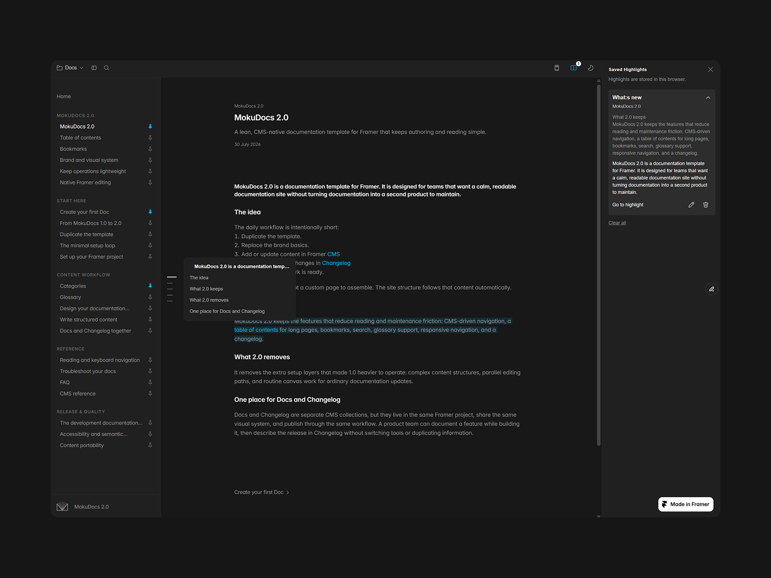Pin Docs and Changelog together page

click(x=150, y=331)
